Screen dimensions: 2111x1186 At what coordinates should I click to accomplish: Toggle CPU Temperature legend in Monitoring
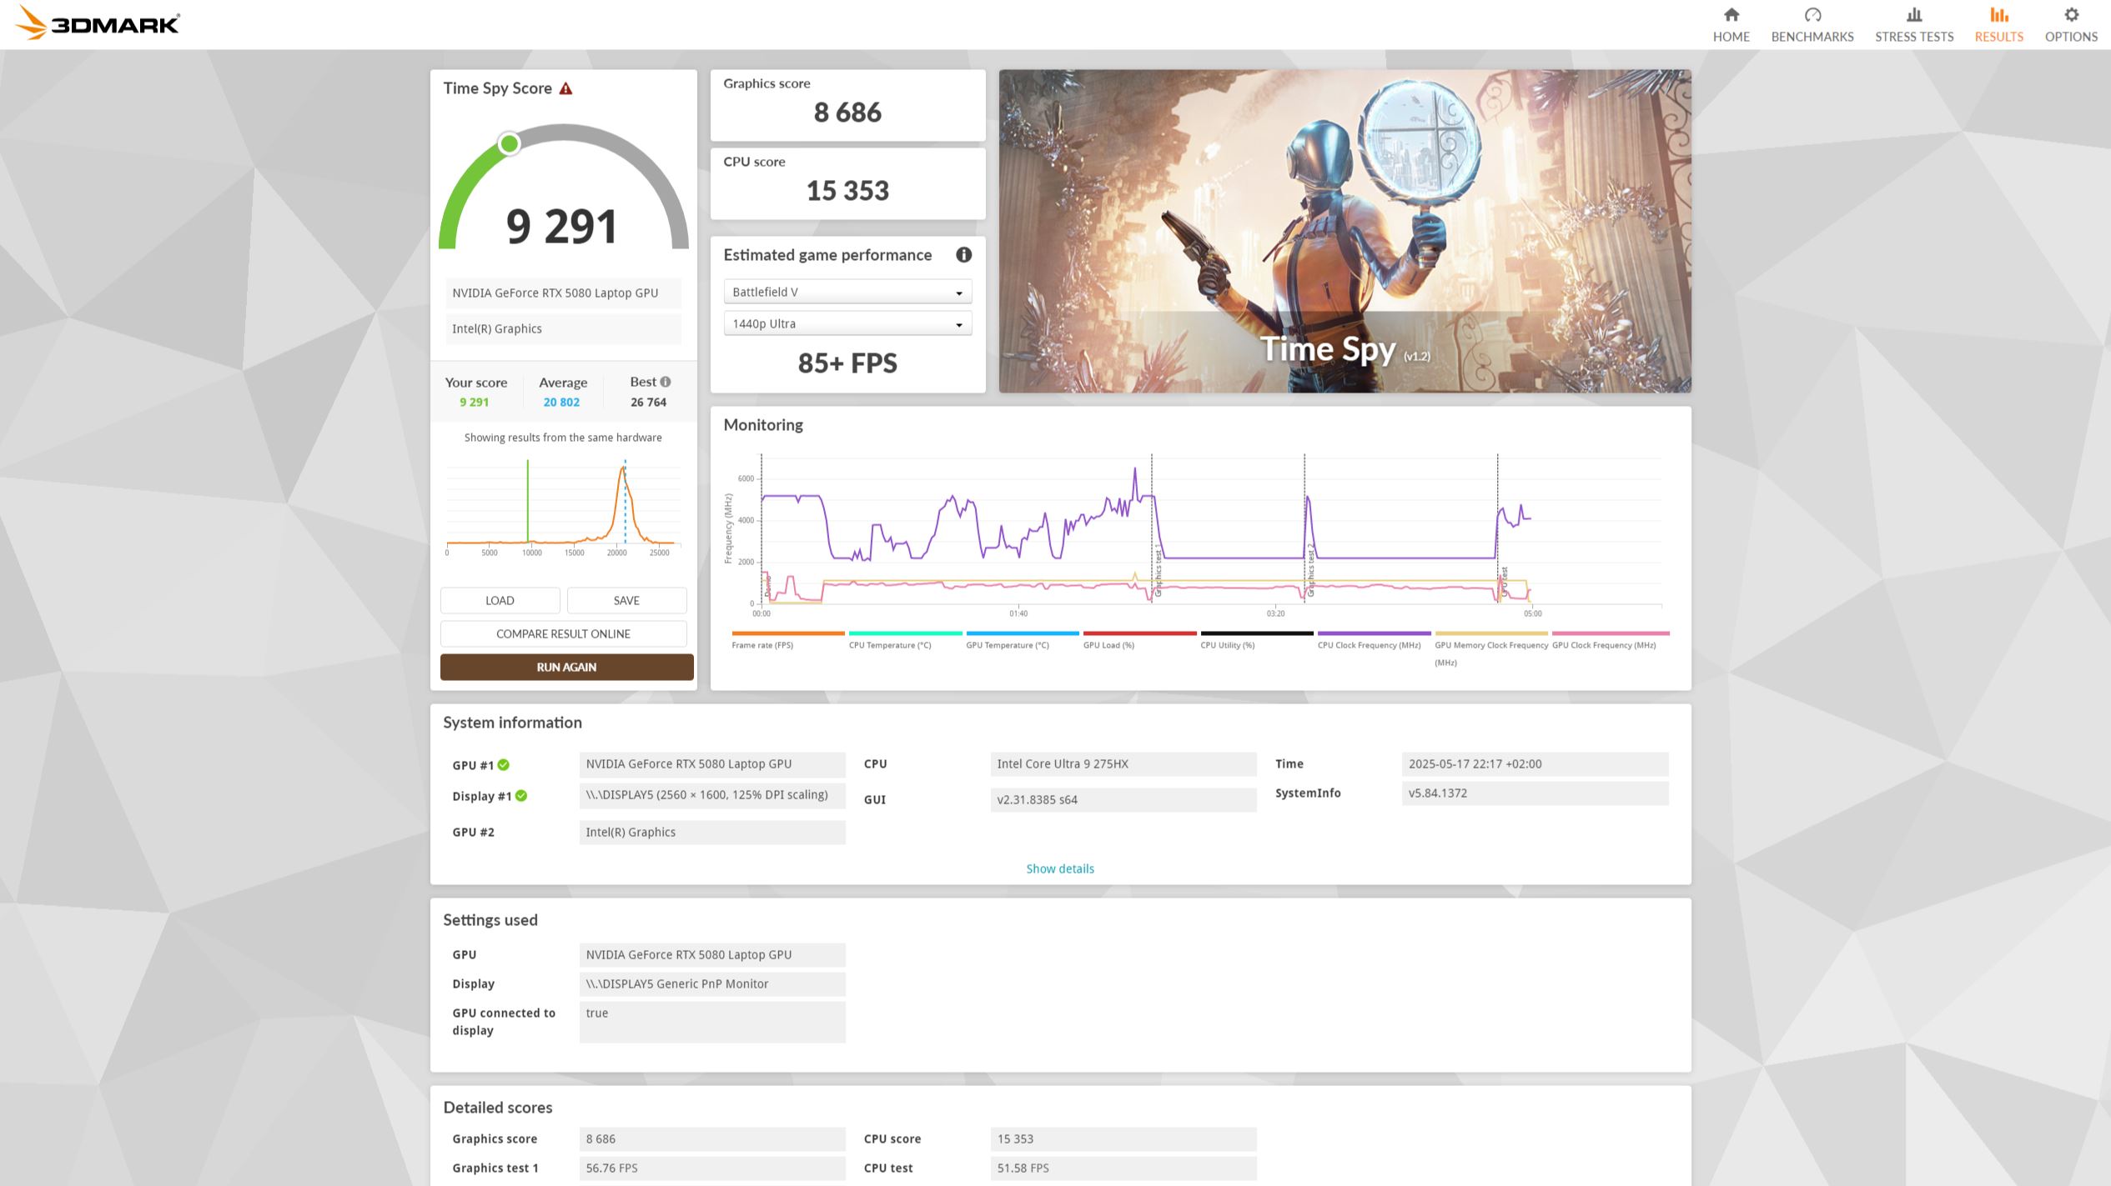click(905, 639)
